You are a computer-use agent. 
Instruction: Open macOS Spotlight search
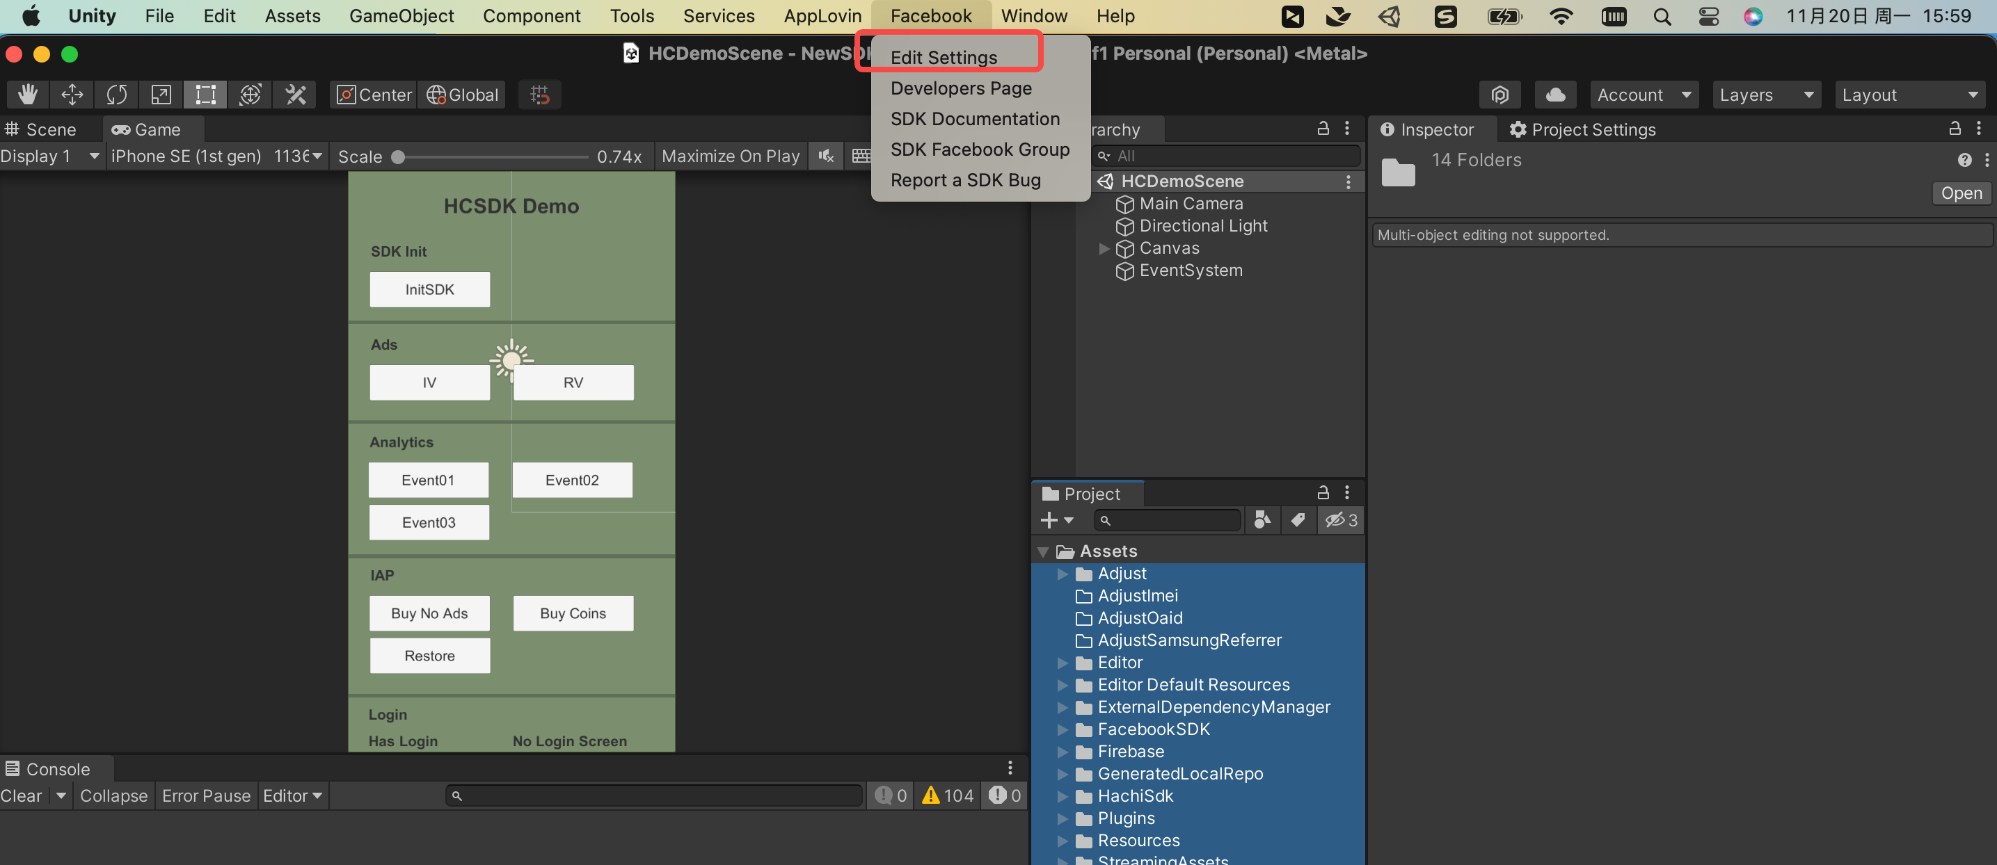[1662, 16]
